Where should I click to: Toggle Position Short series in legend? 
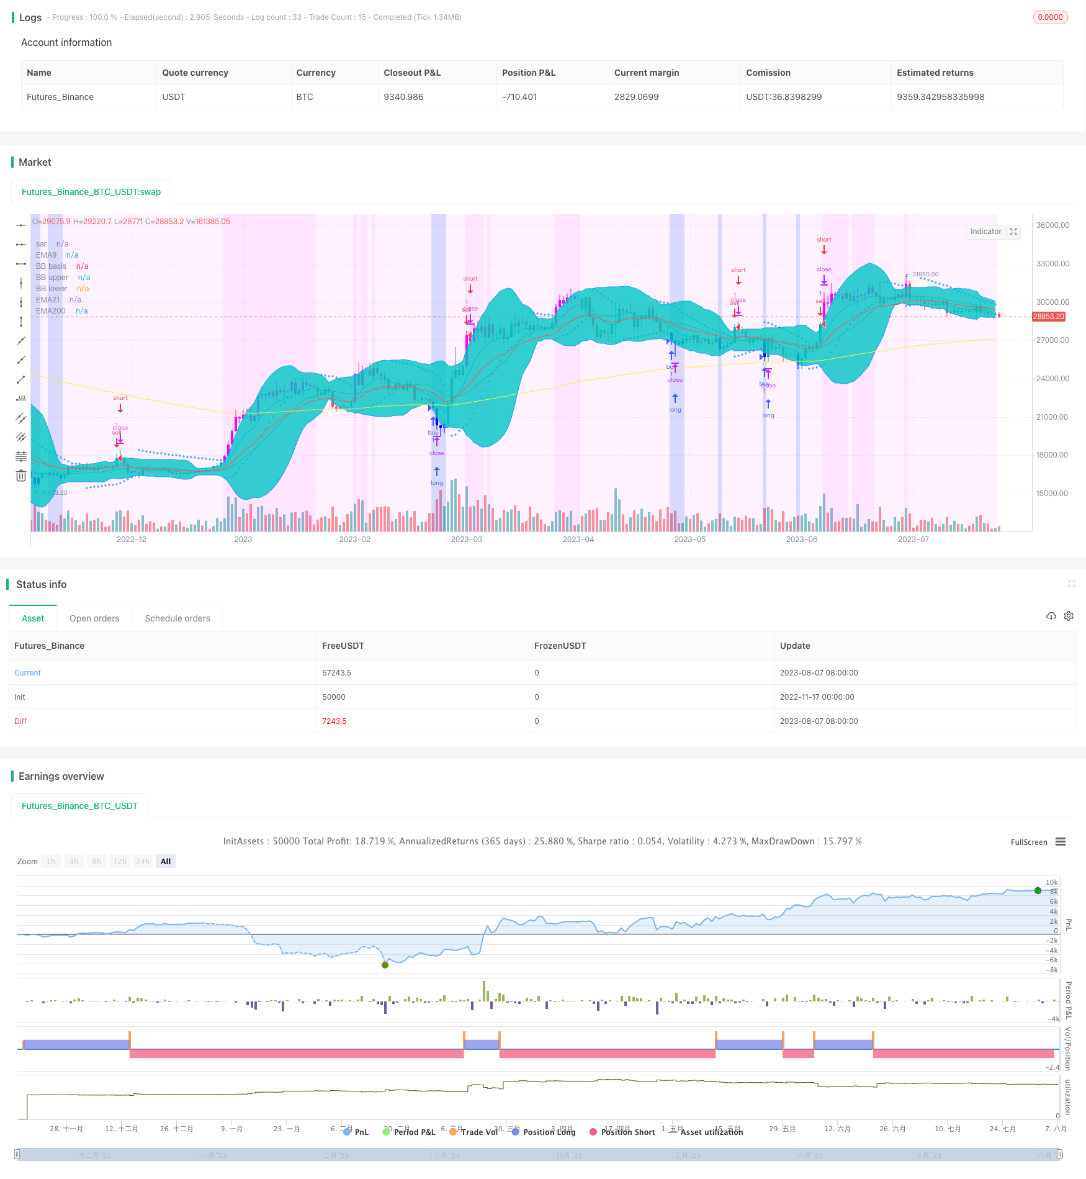622,1132
